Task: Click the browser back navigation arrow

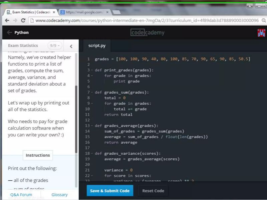Action: pos(7,20)
